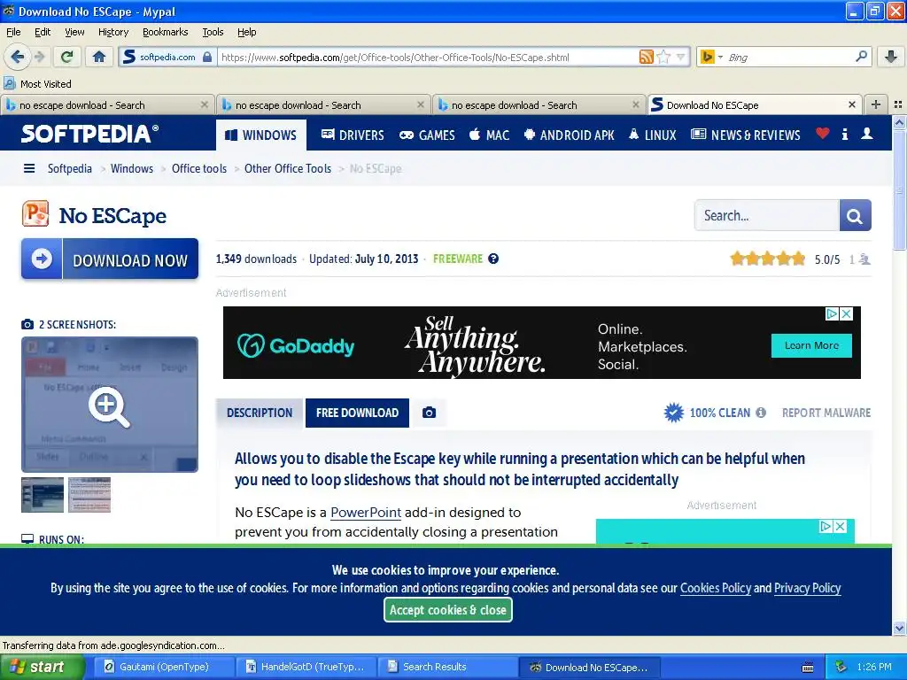
Task: Select the Windows section tab
Action: (261, 135)
